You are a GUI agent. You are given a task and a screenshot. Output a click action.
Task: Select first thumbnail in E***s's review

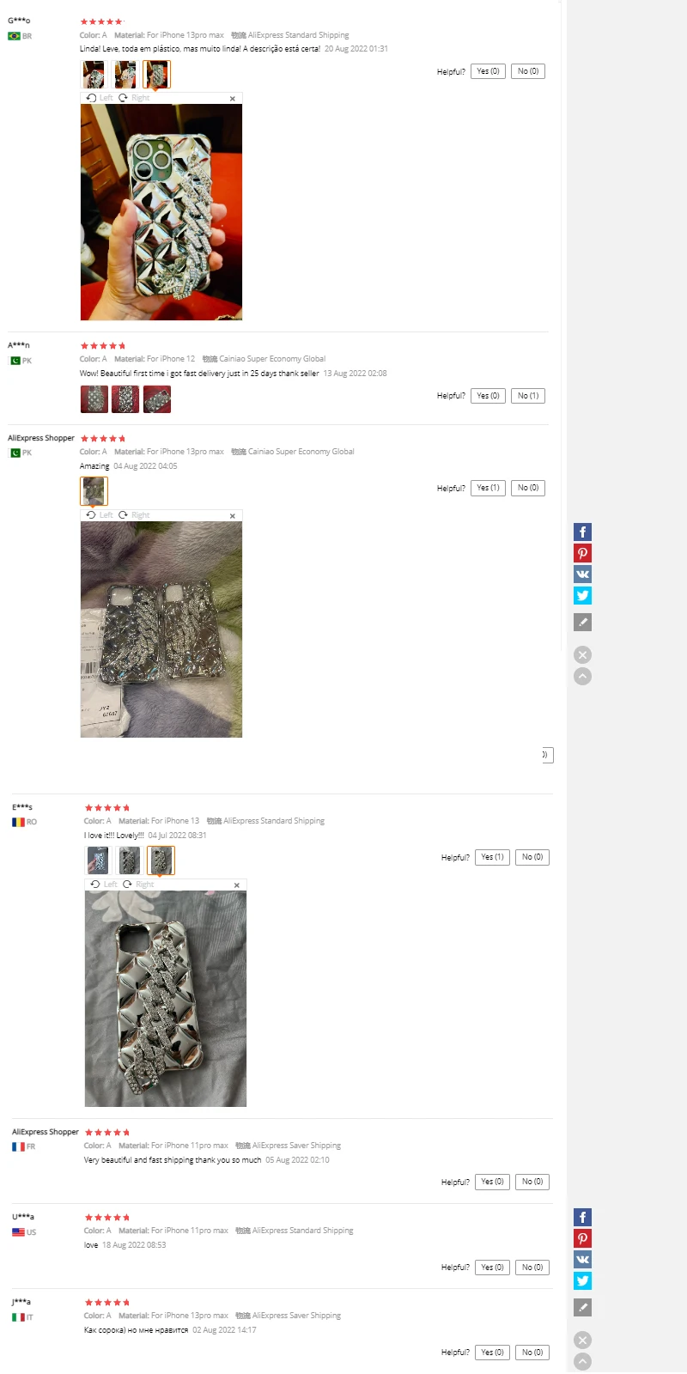[x=98, y=860]
